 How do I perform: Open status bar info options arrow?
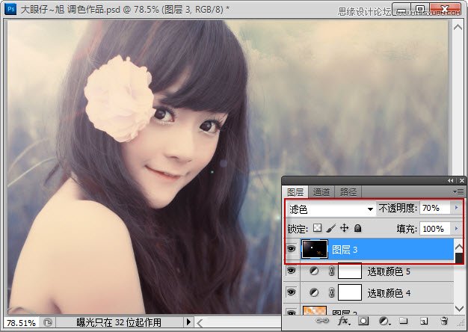click(x=188, y=322)
